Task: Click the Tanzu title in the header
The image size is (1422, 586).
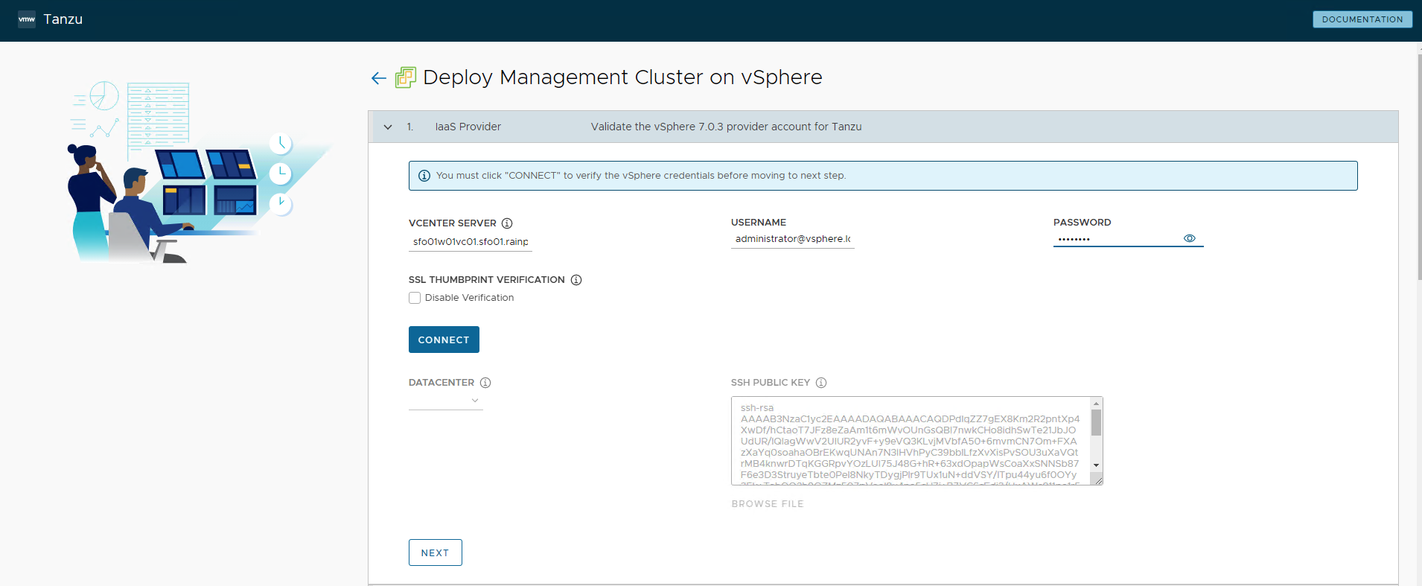Action: [63, 19]
